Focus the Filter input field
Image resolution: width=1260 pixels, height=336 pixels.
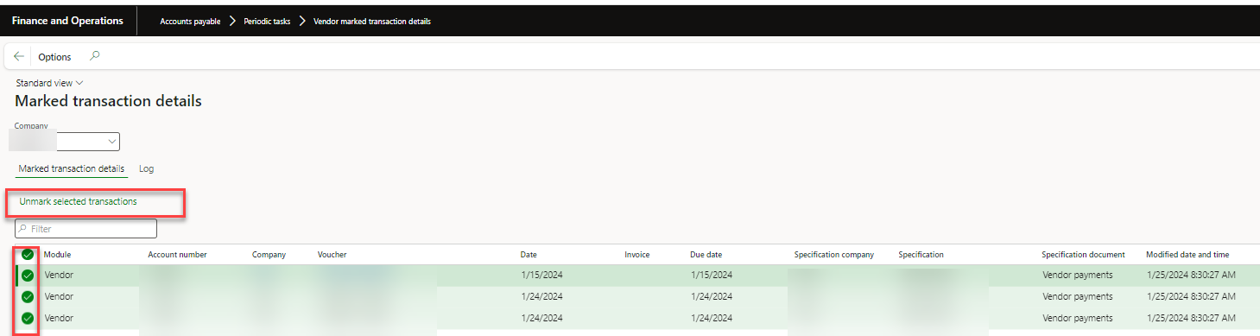click(86, 229)
